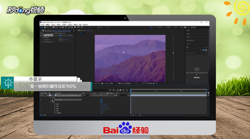Collapse layer 1 twirl arrow in timeline
The image size is (250, 139).
pos(48,95)
